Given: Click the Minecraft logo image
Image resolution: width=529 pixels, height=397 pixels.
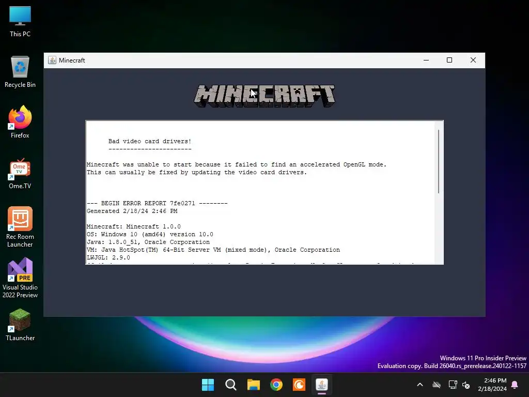Looking at the screenshot, I should (x=264, y=96).
